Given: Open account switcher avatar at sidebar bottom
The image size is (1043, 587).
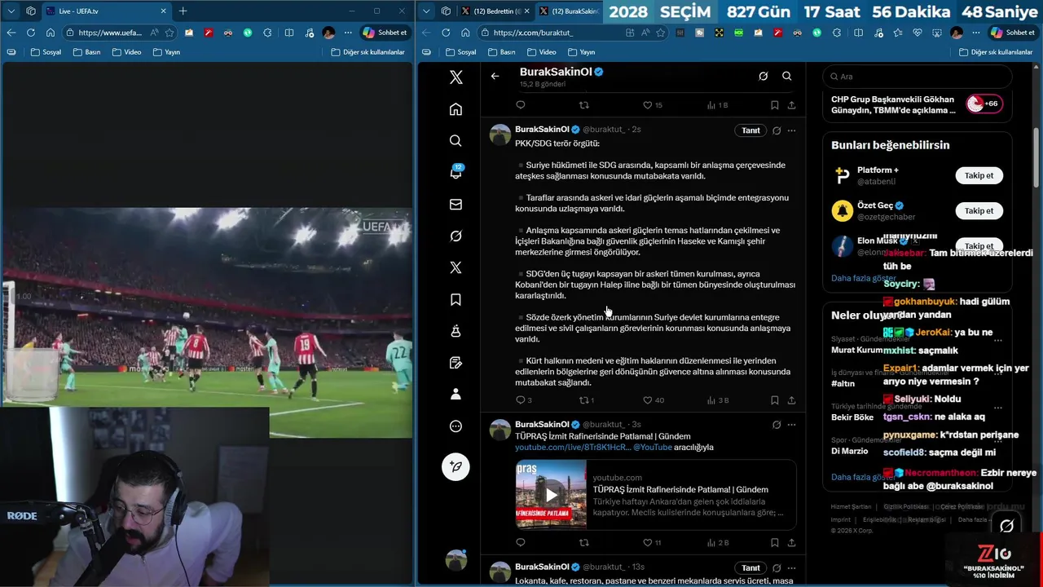Looking at the screenshot, I should (456, 560).
